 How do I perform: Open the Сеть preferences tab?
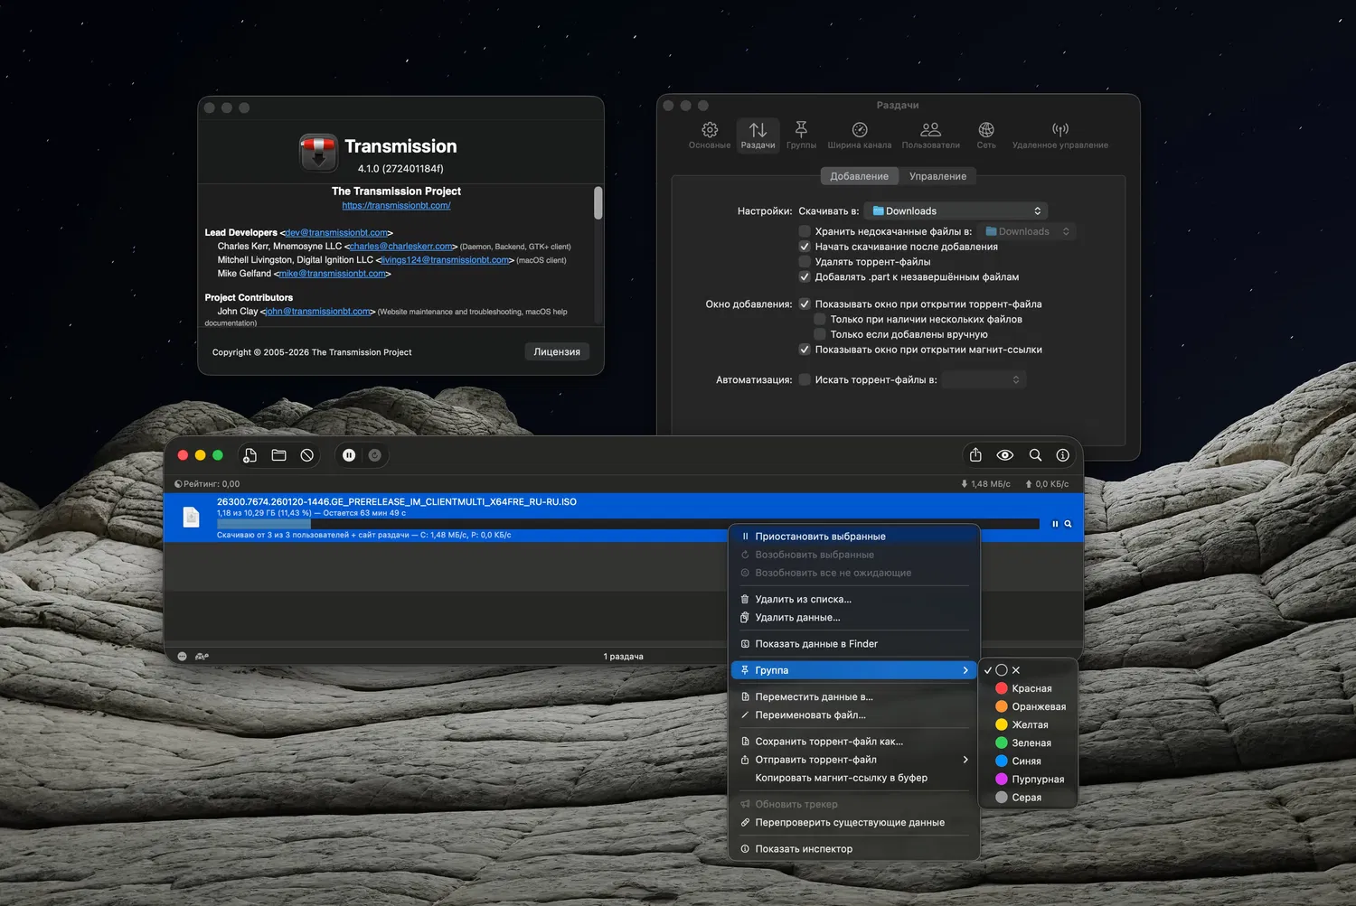tap(986, 135)
